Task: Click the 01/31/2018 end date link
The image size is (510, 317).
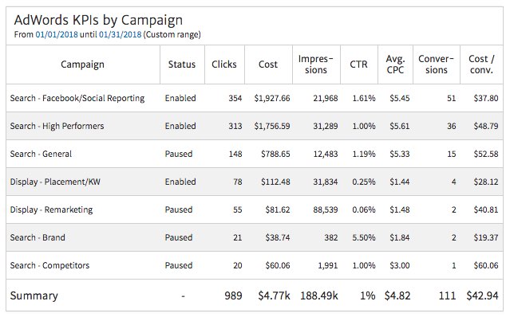Action: (x=120, y=34)
